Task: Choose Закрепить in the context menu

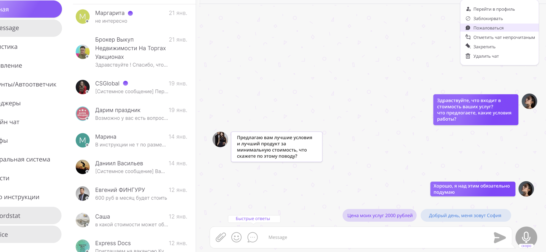Action: pyautogui.click(x=500, y=47)
